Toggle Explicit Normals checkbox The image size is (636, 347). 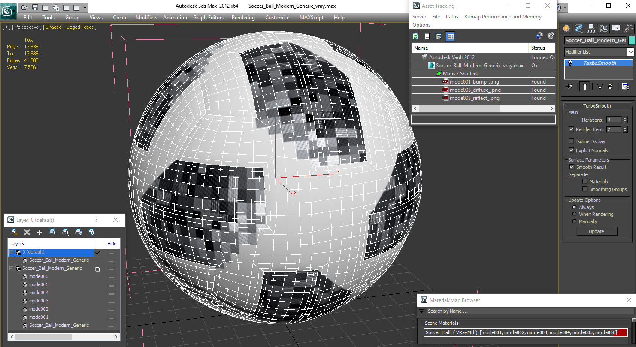click(x=571, y=150)
